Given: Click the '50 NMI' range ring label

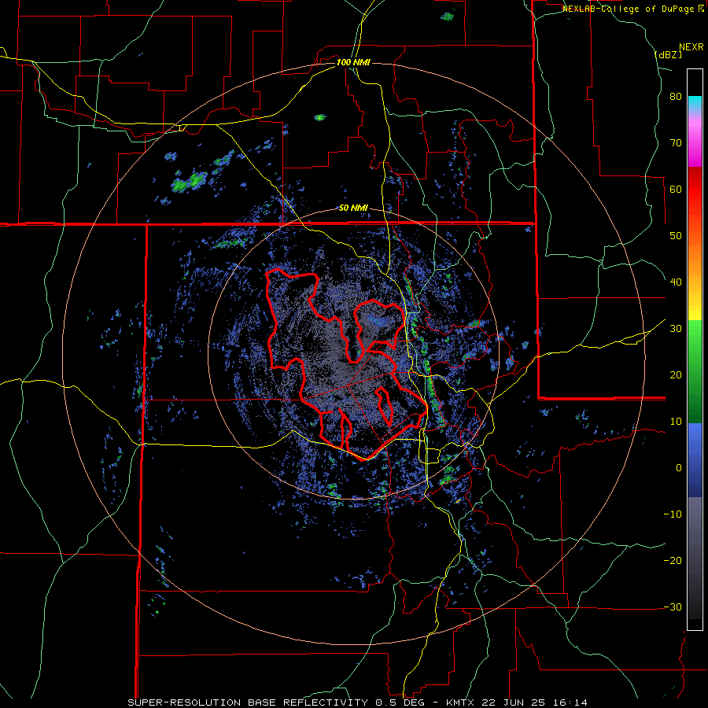Looking at the screenshot, I should (353, 208).
